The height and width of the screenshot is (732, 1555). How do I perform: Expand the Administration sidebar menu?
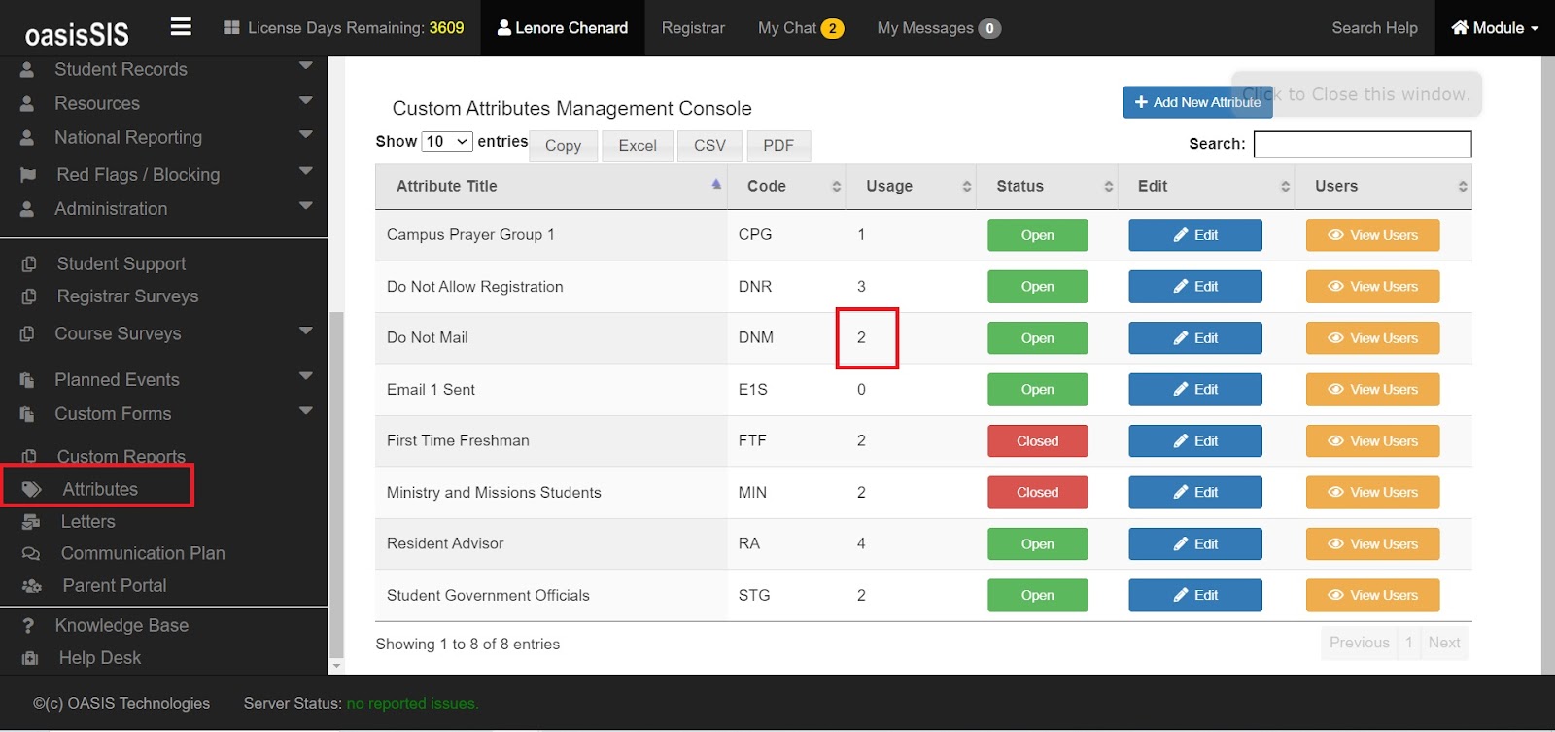pyautogui.click(x=306, y=205)
